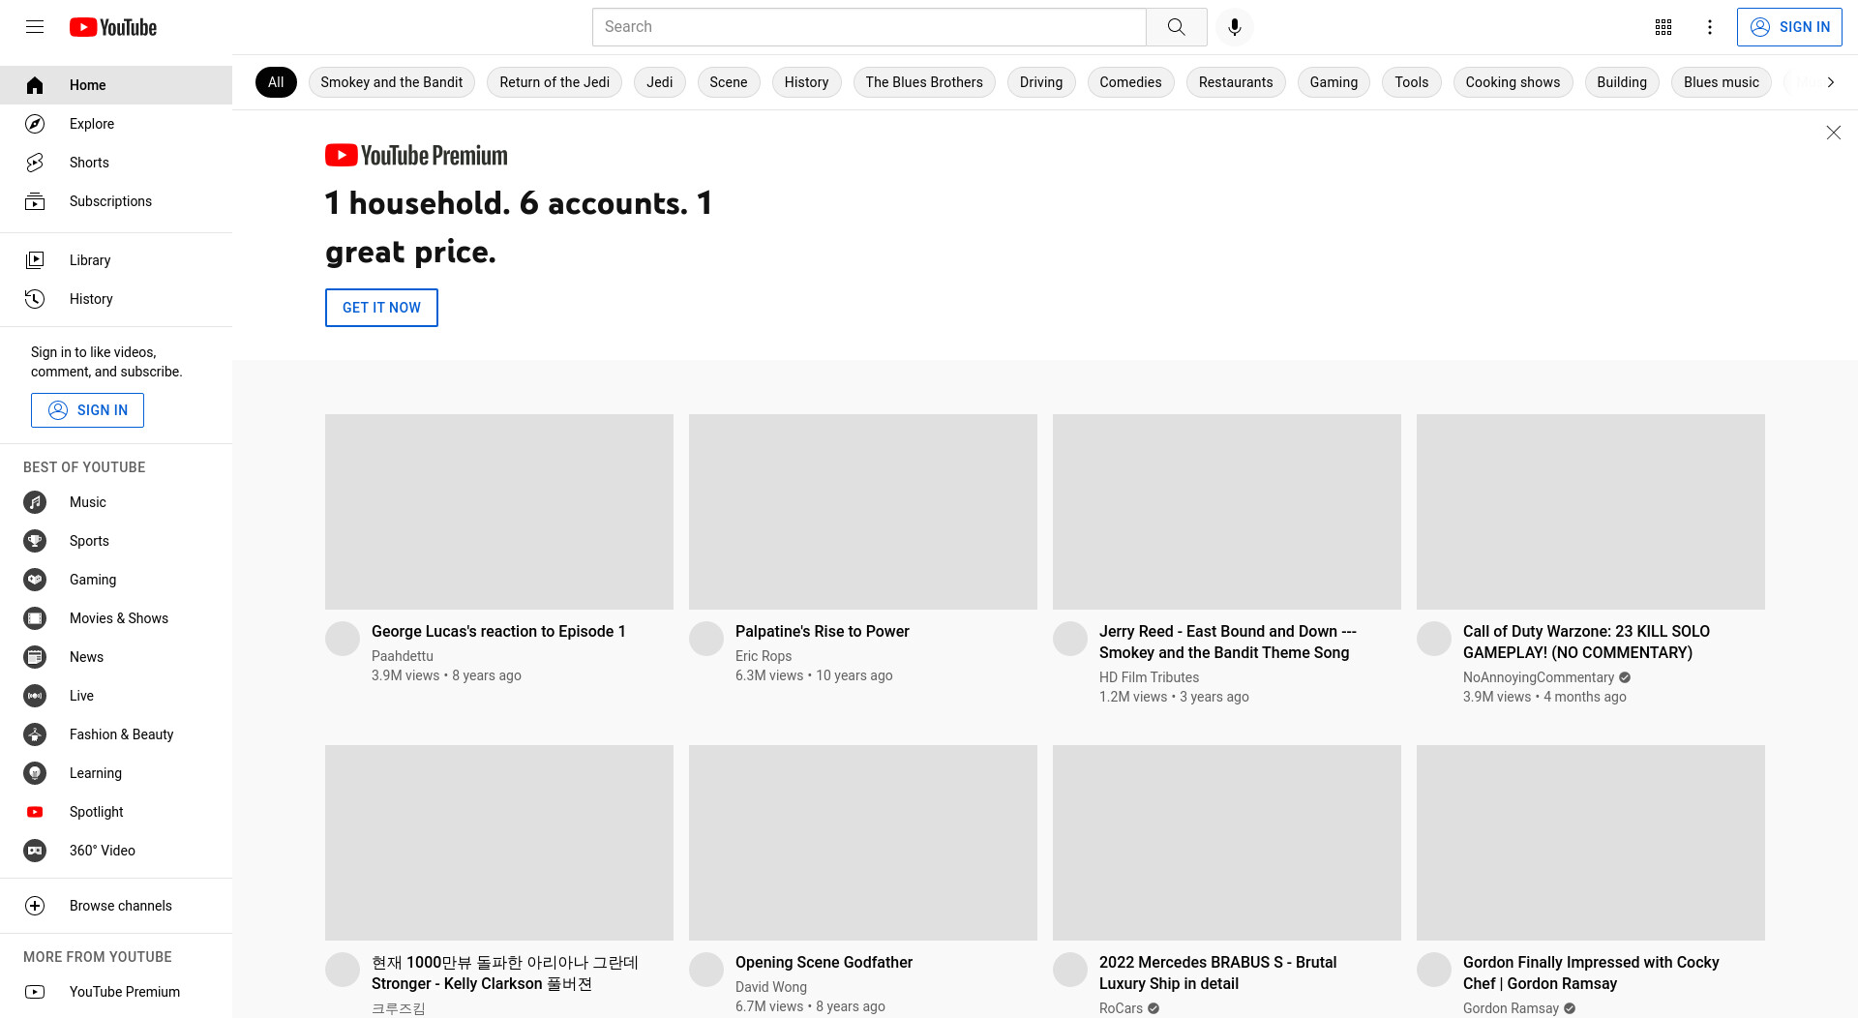Image resolution: width=1858 pixels, height=1018 pixels.
Task: Select the All filter chip
Action: pyautogui.click(x=276, y=82)
